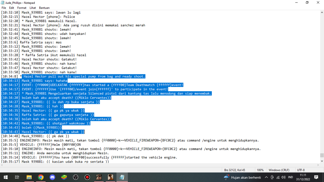Click vertical scrollbar down arrow
This screenshot has height=182, width=324.
[322, 161]
